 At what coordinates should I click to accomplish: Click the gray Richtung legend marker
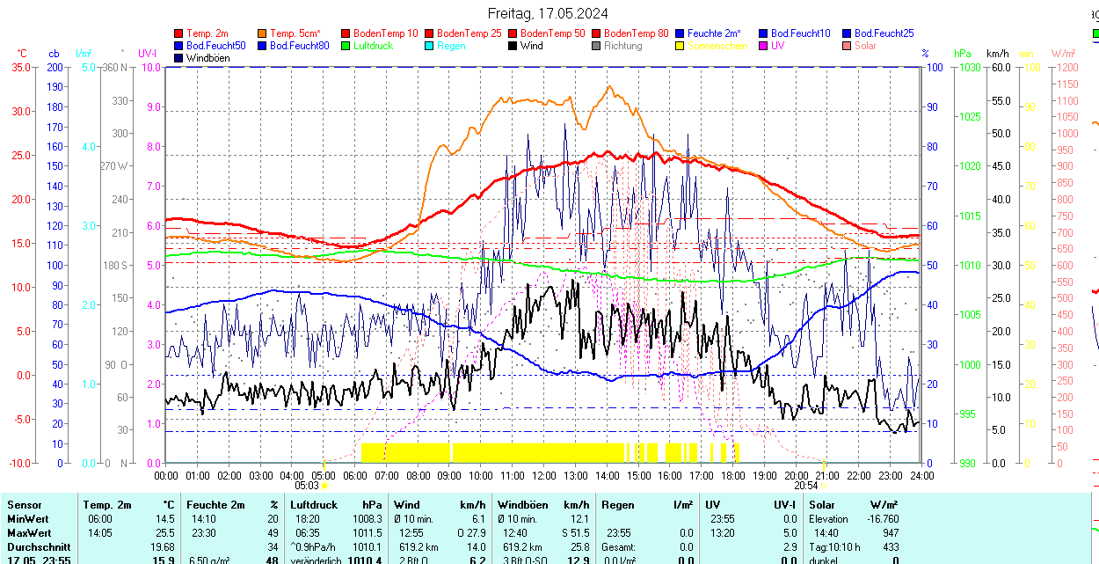tap(597, 46)
